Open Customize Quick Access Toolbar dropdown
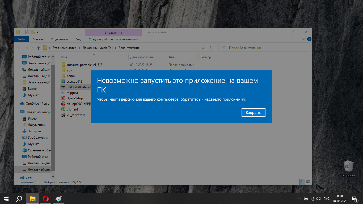The height and width of the screenshot is (204, 363). pyautogui.click(x=37, y=32)
